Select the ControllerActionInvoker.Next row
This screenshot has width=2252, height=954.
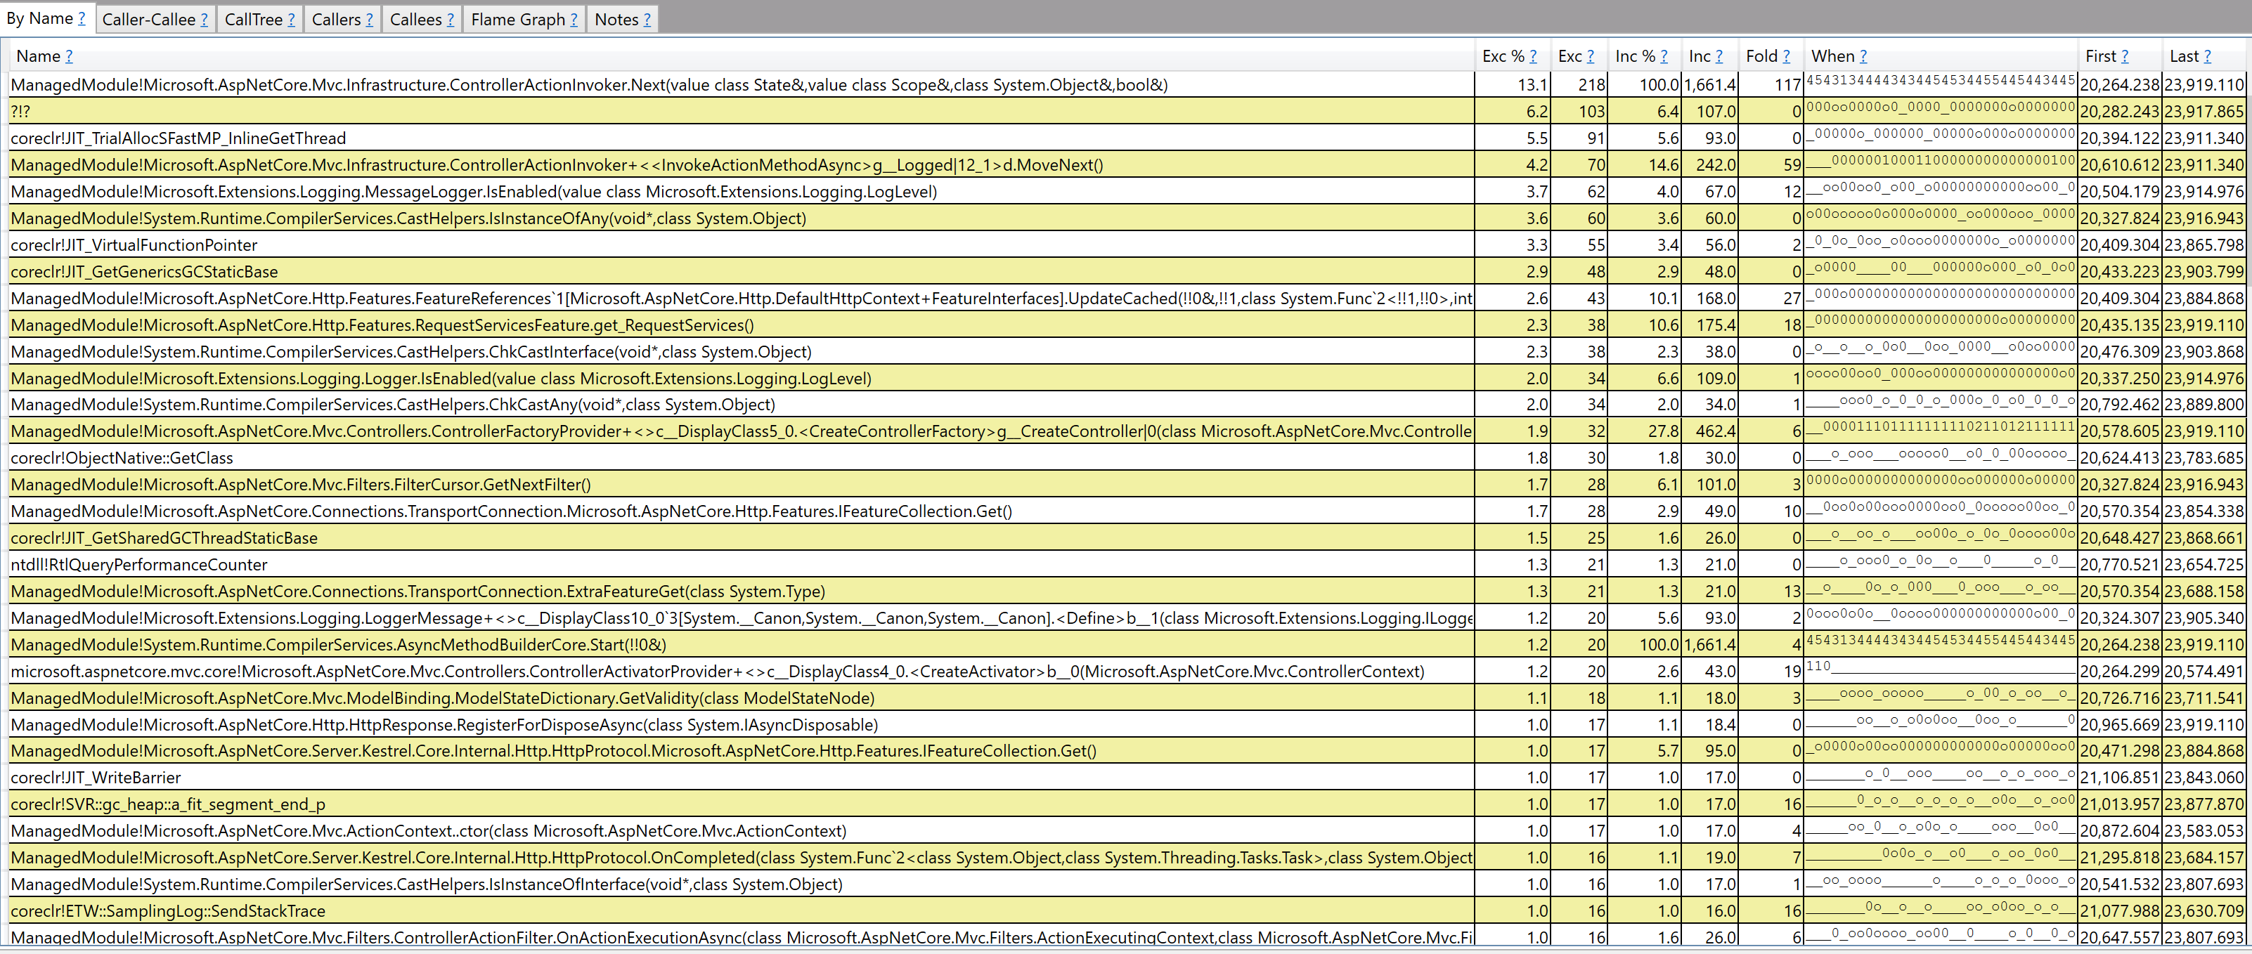[x=588, y=85]
